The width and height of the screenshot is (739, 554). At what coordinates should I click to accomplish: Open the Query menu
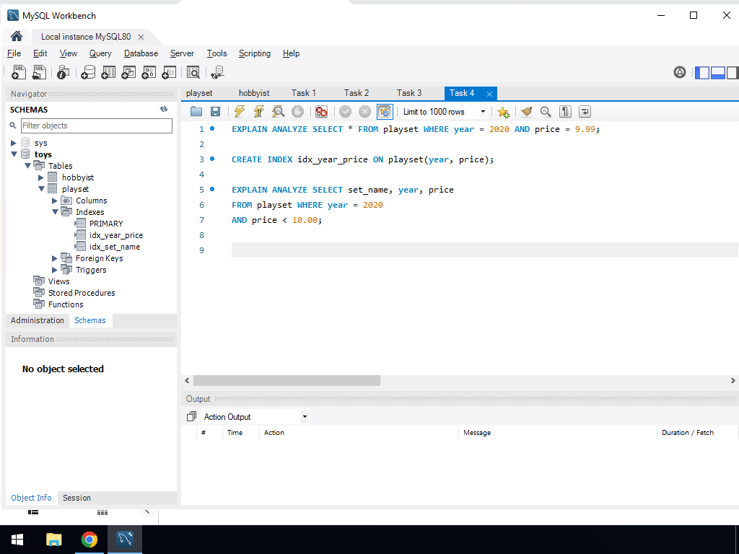[100, 53]
